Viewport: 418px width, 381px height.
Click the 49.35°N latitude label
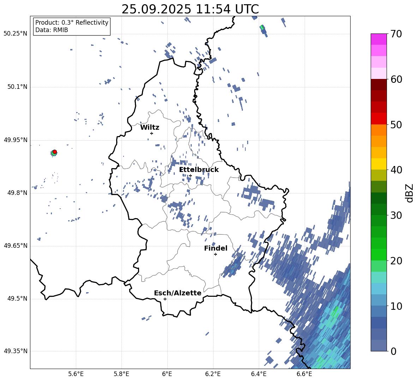click(16, 351)
